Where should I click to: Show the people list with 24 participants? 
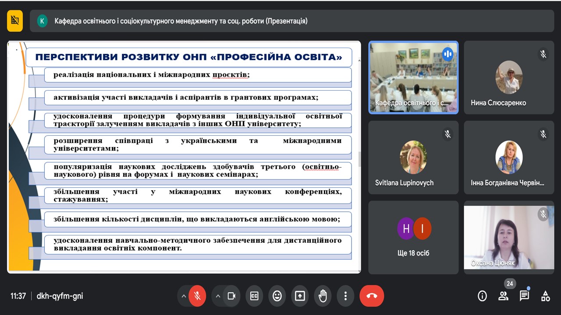pos(503,296)
